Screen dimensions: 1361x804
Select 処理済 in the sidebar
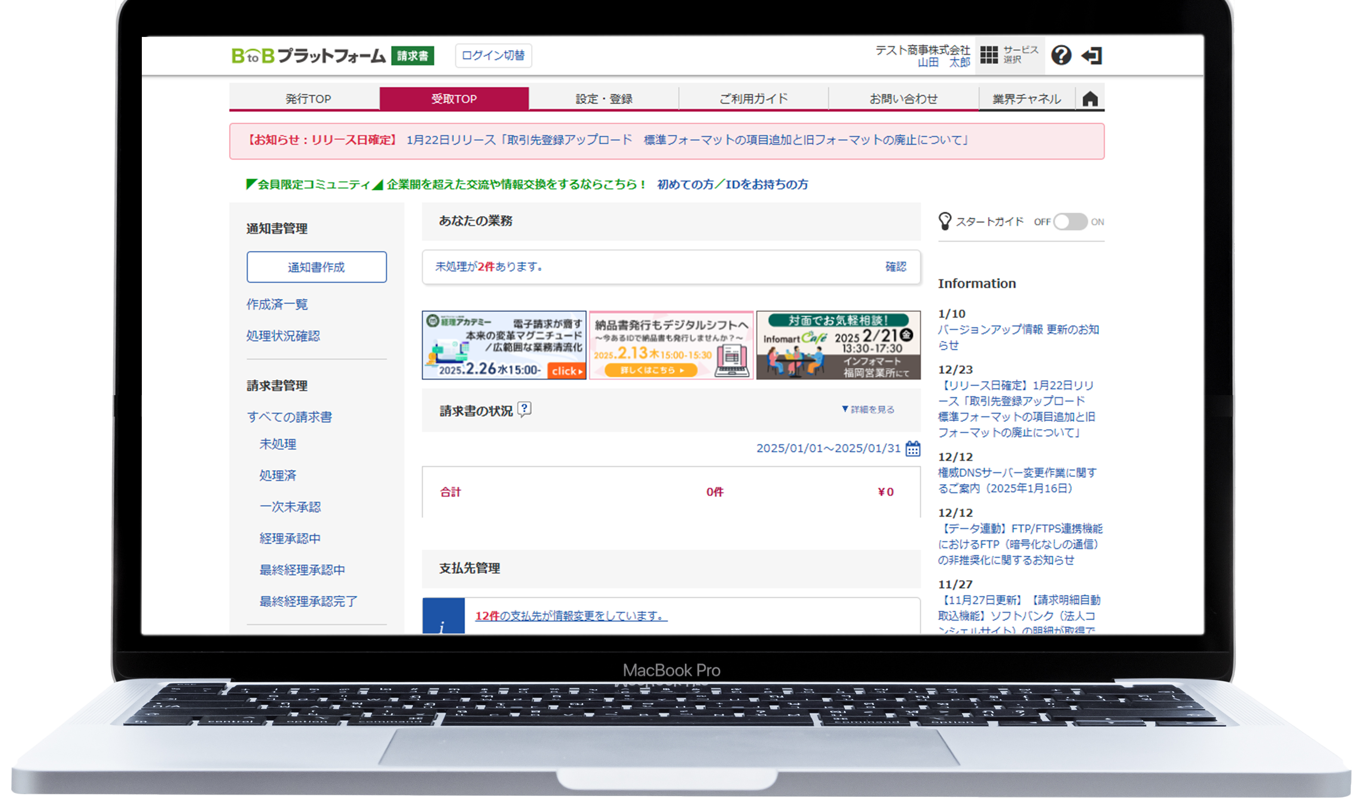(x=278, y=476)
